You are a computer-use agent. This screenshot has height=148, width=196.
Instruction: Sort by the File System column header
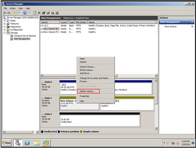81,22
